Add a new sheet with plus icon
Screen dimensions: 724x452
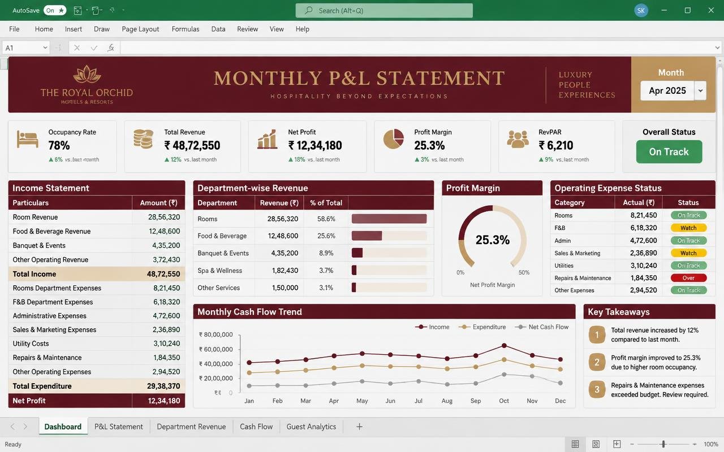tap(359, 427)
